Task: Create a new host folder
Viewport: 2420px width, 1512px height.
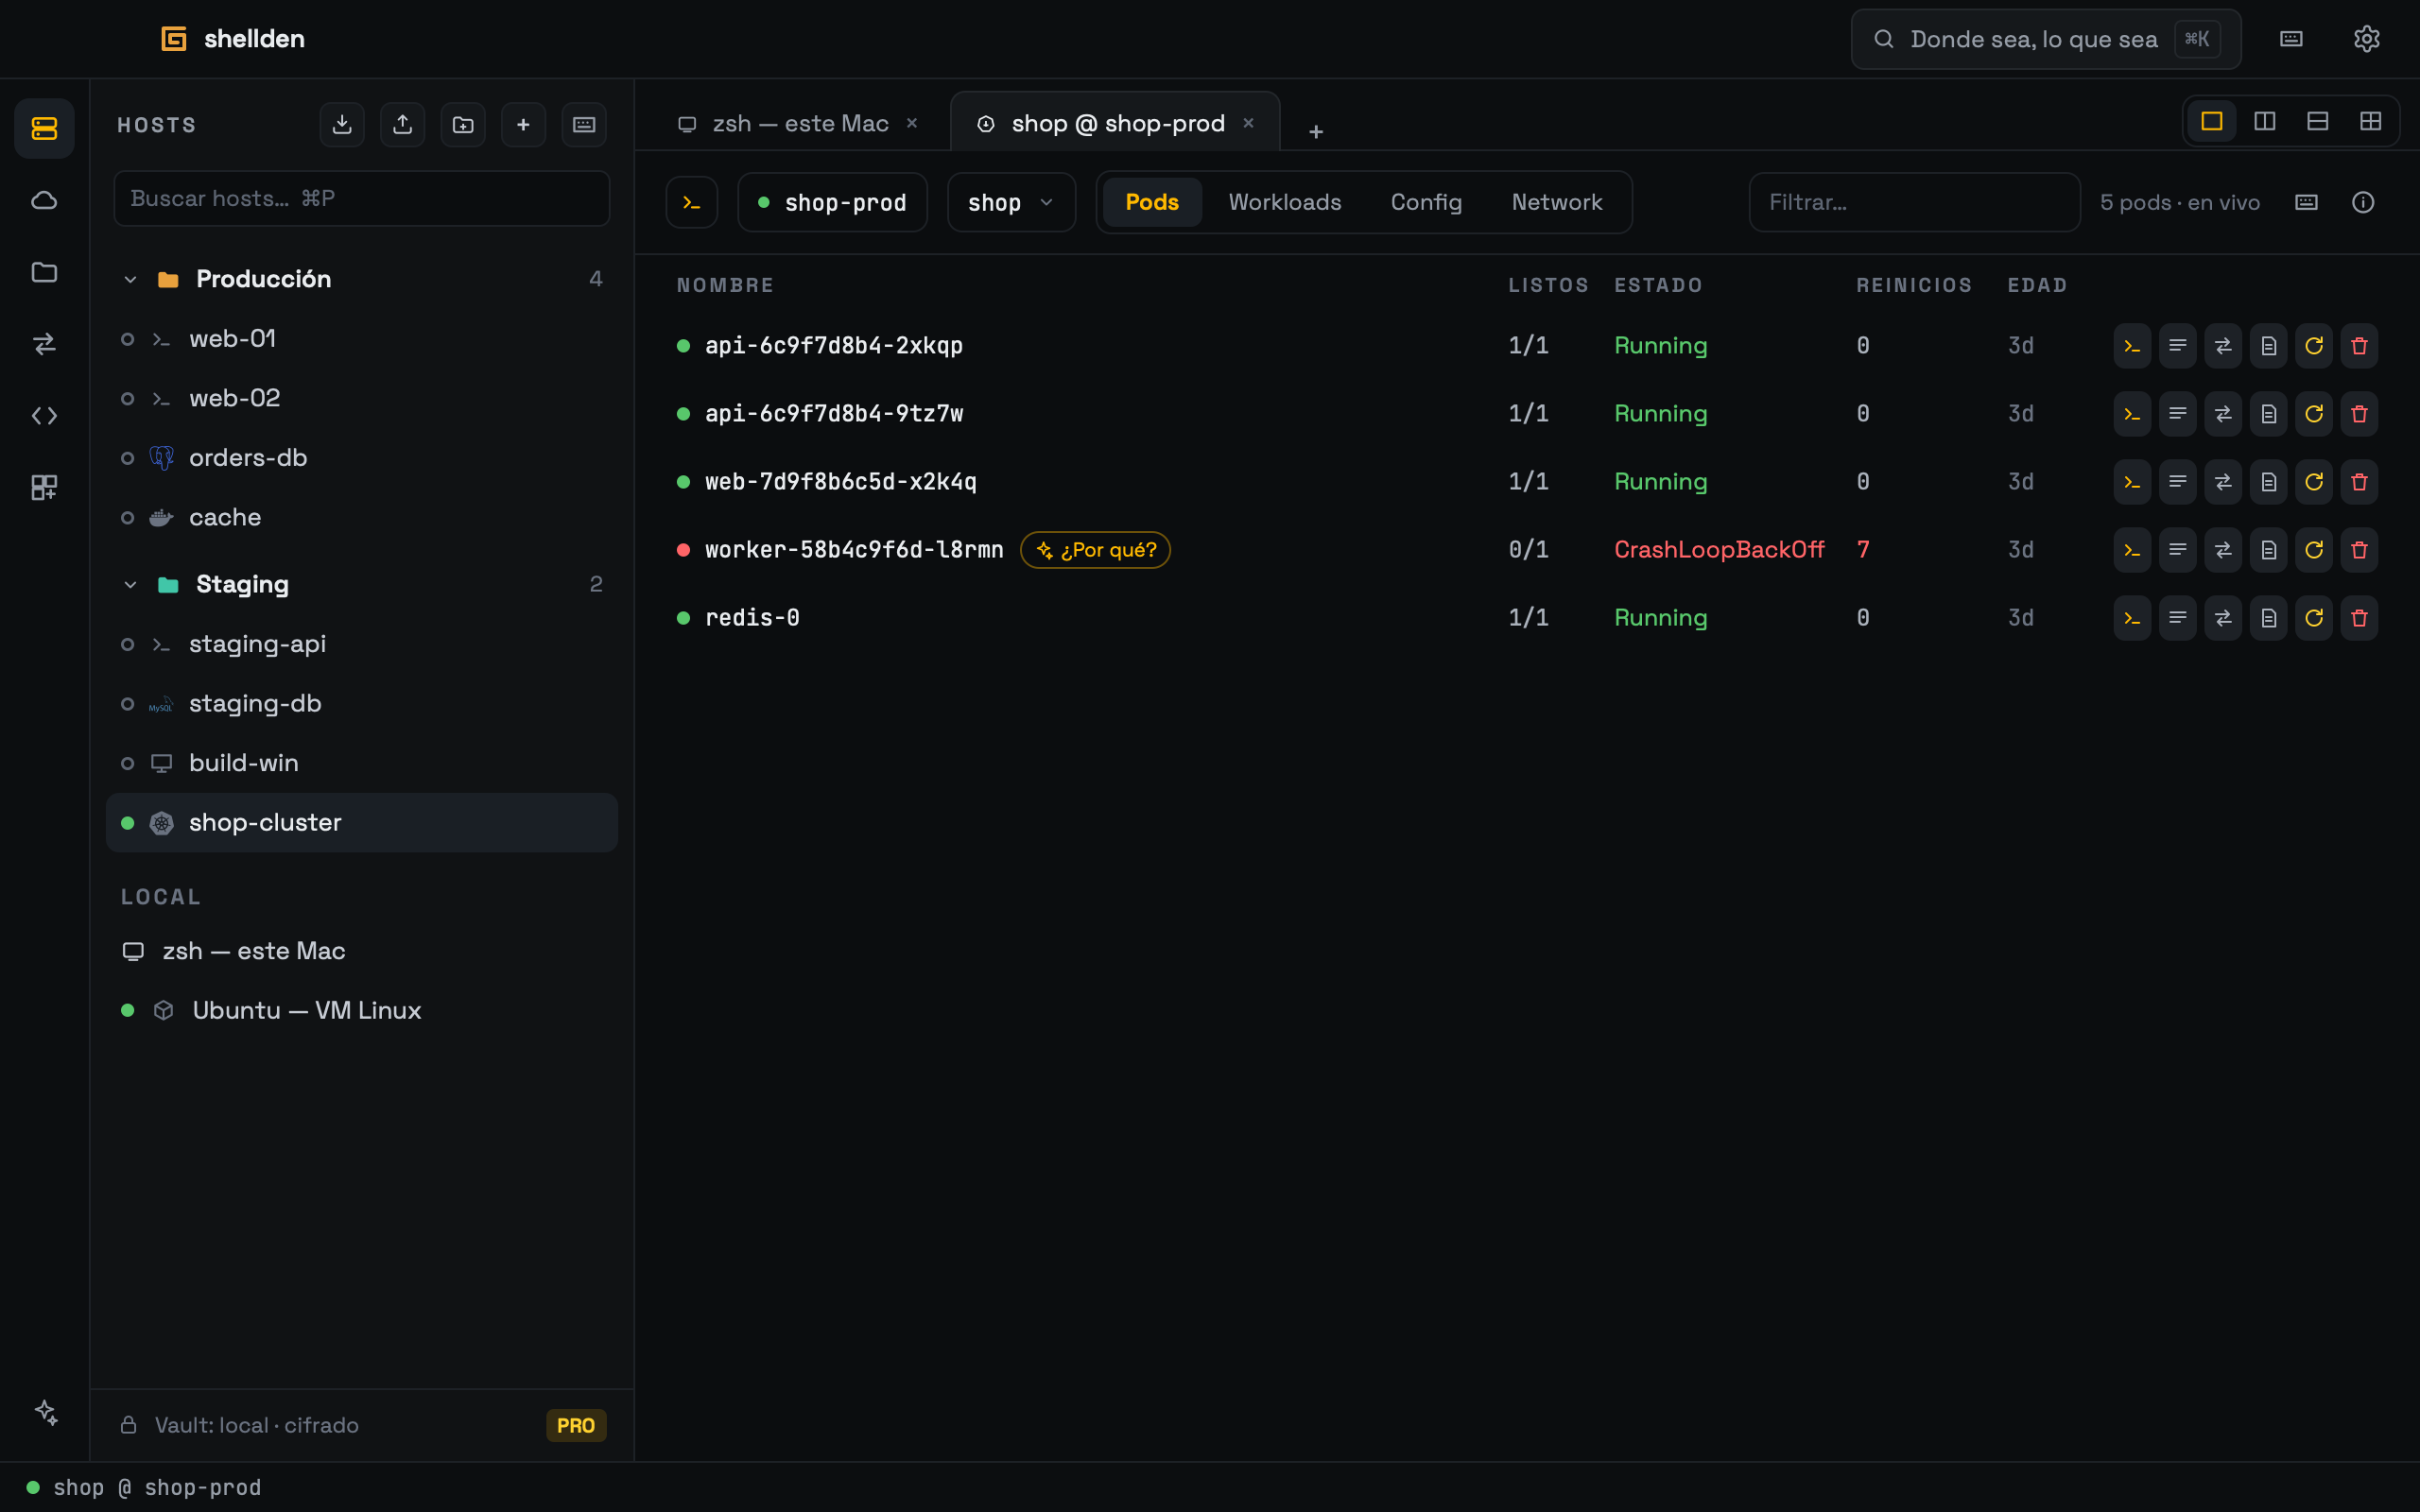Action: pos(463,124)
